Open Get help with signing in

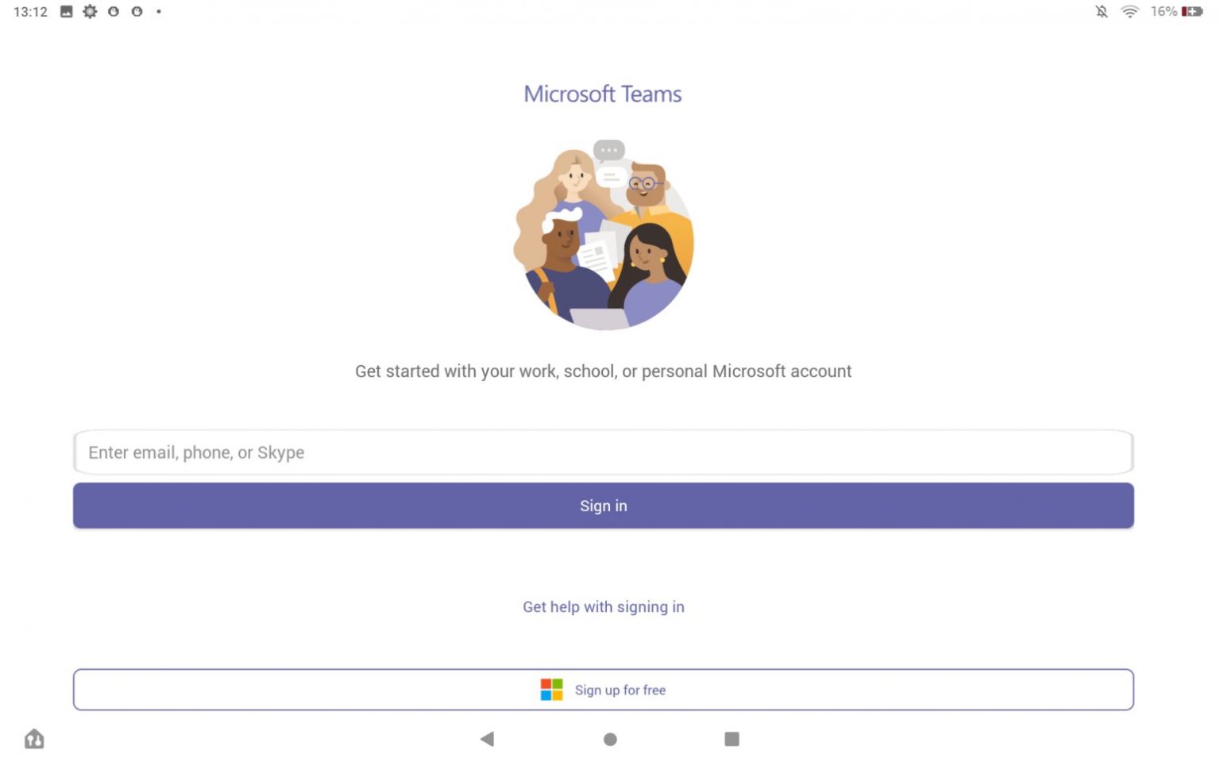click(603, 606)
